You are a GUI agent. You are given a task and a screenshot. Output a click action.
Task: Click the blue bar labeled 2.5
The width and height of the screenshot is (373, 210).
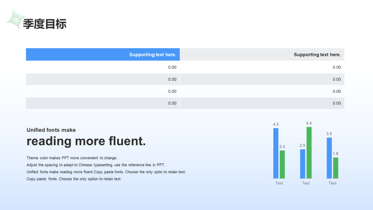click(302, 164)
